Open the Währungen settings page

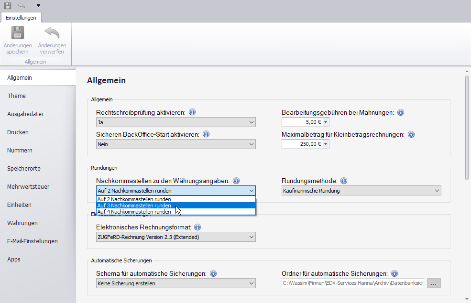pyautogui.click(x=38, y=223)
